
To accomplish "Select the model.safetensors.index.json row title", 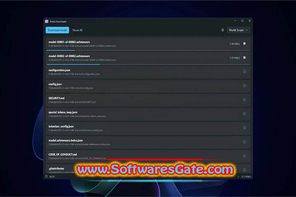I will click(x=65, y=140).
